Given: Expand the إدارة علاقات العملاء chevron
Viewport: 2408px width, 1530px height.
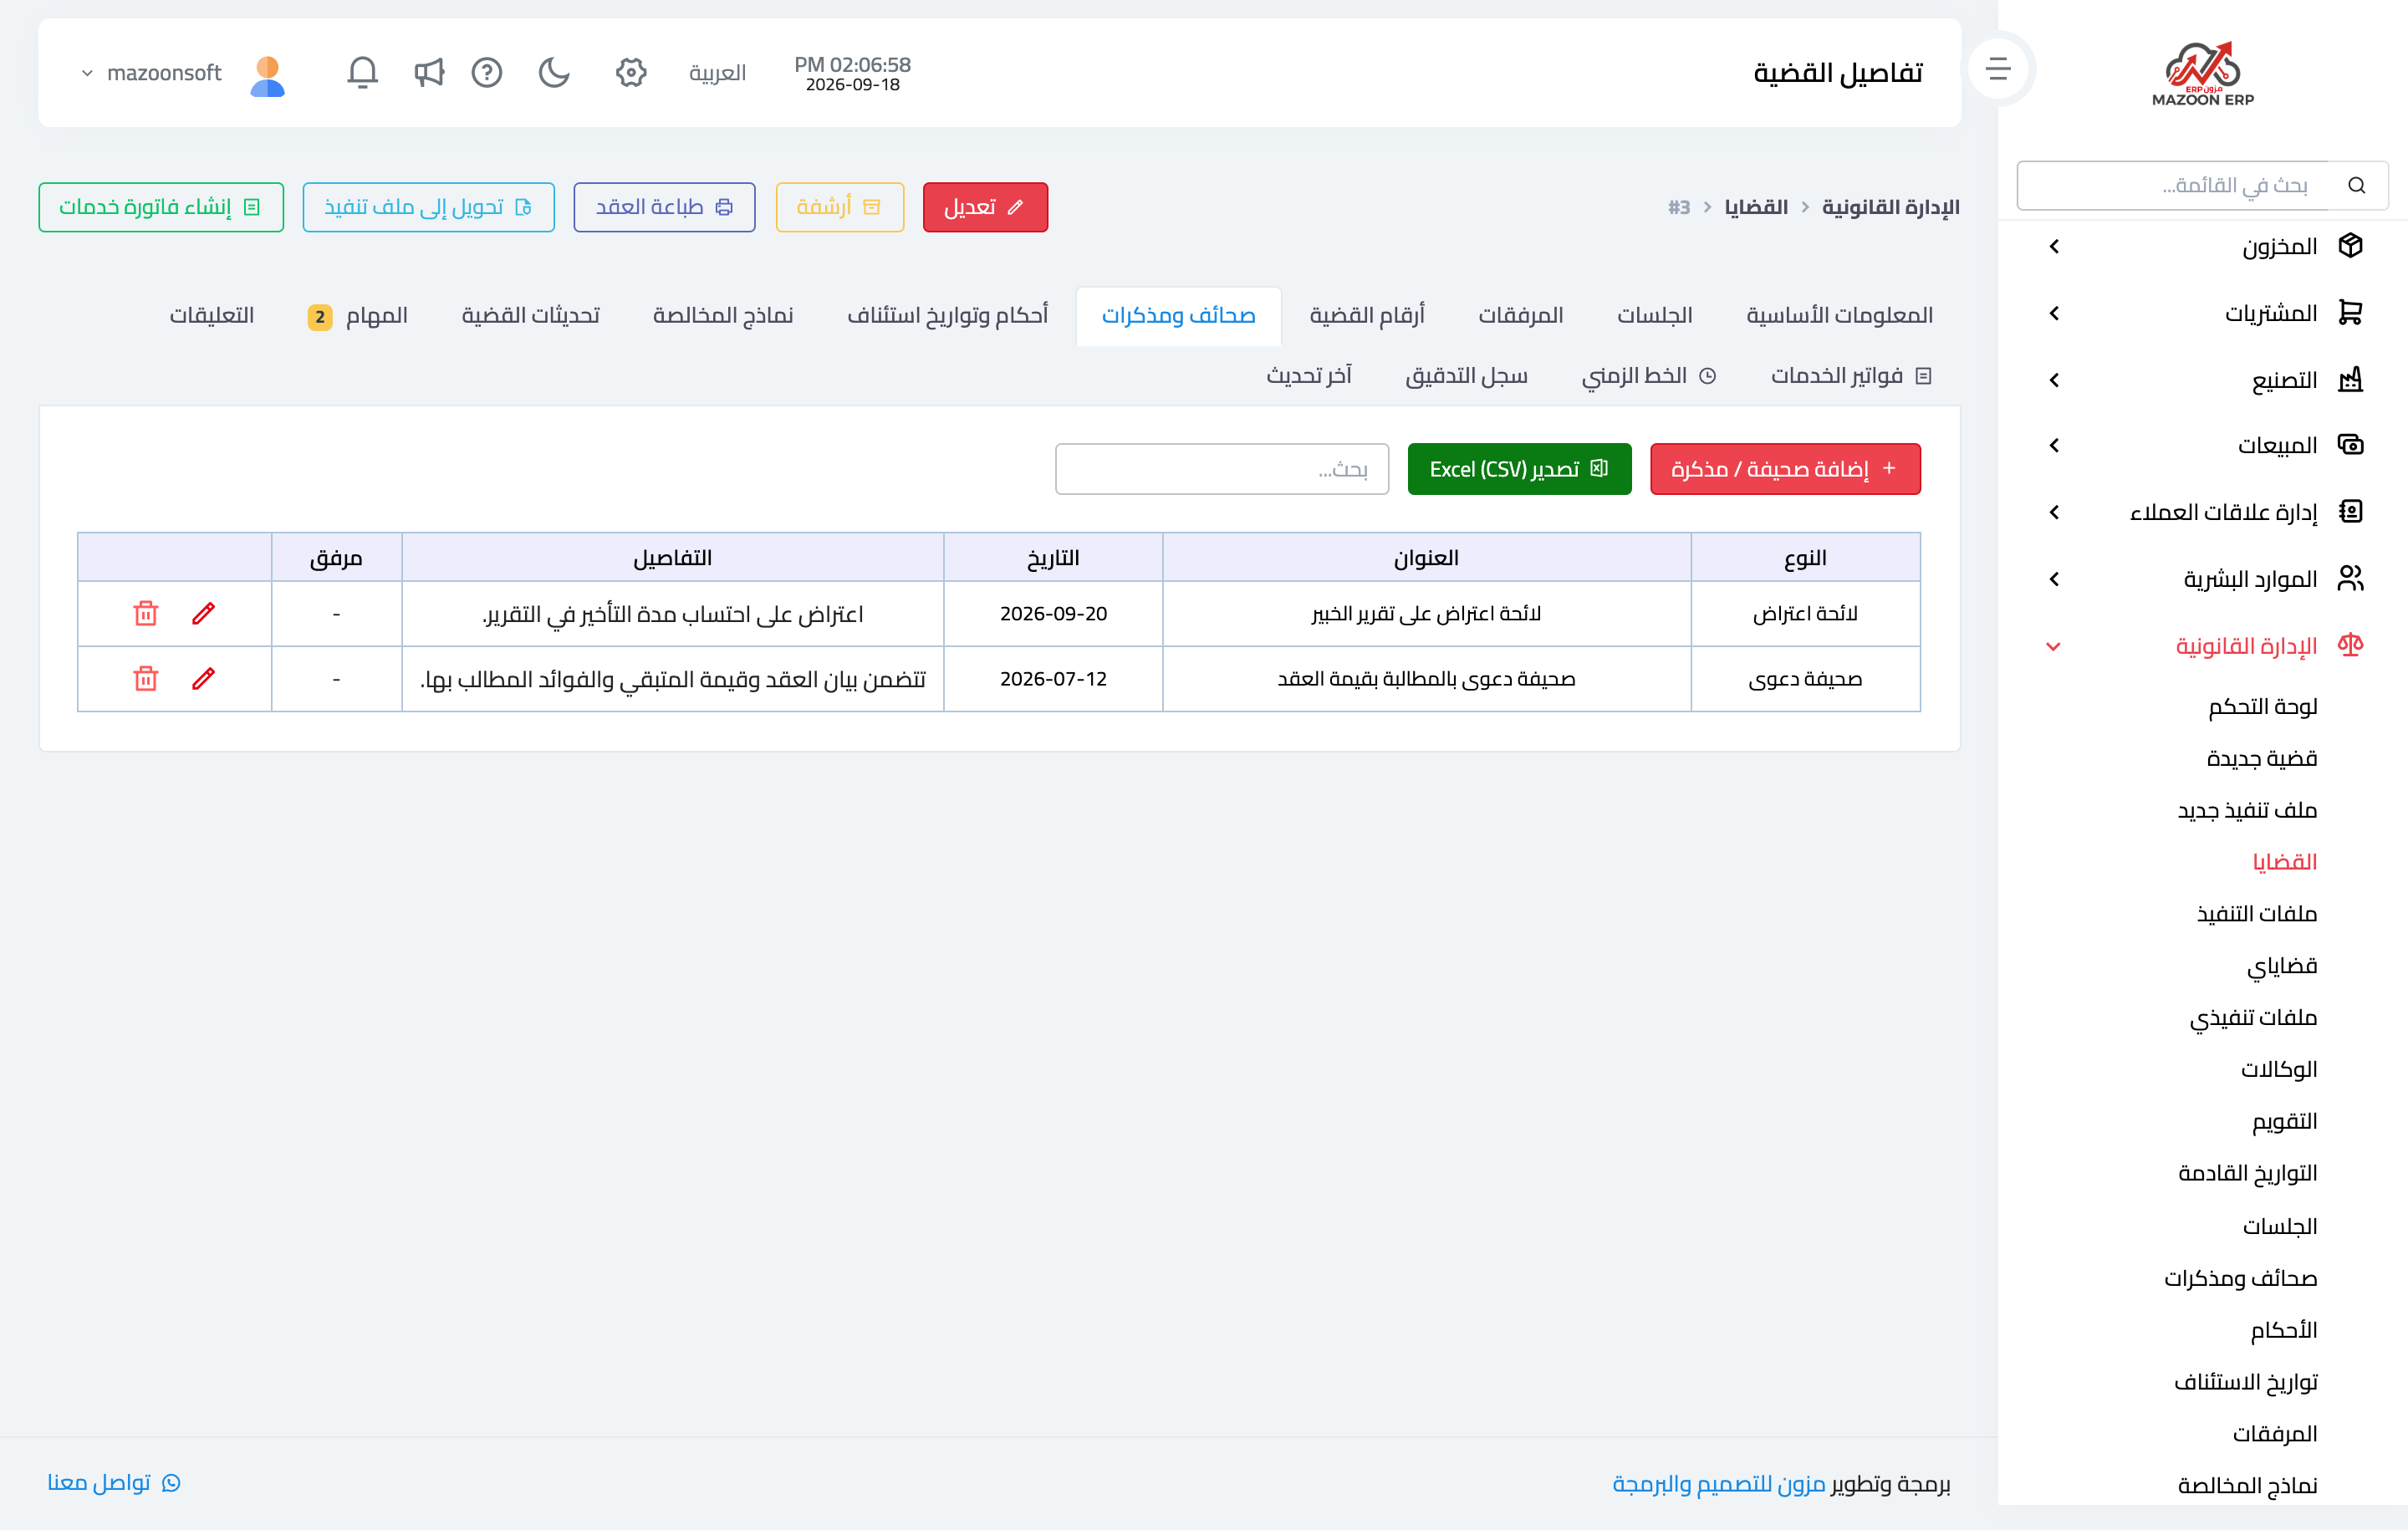Looking at the screenshot, I should (x=2054, y=512).
